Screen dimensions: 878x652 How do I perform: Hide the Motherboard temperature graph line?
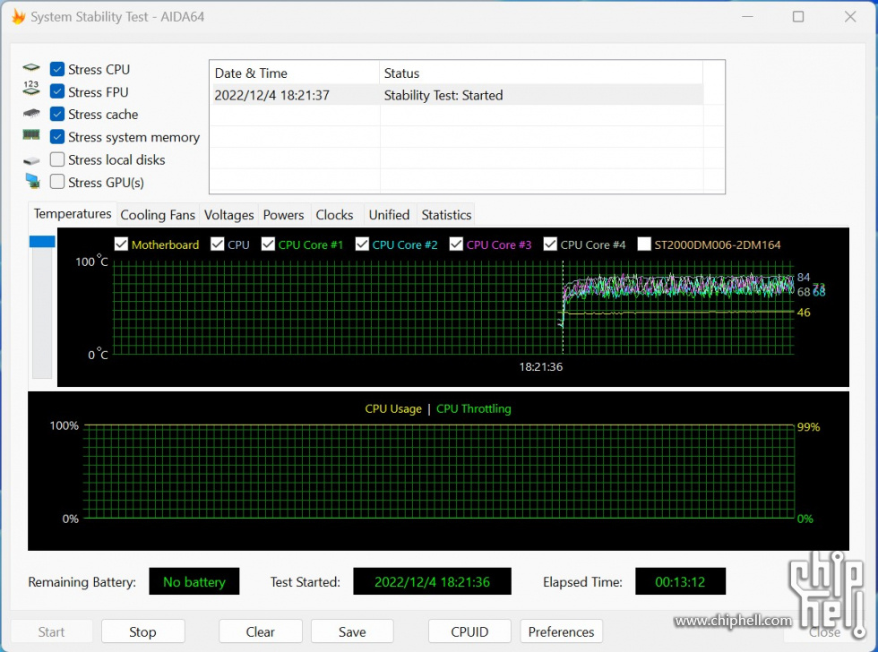coord(121,244)
